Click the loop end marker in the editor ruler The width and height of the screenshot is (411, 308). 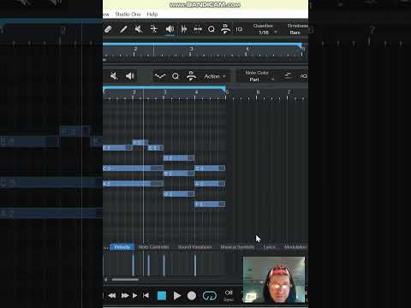223,90
